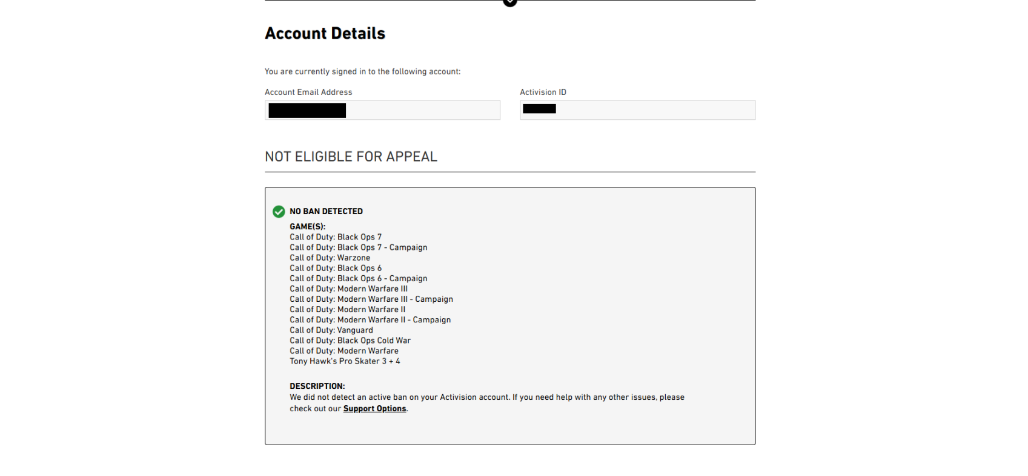This screenshot has height=476, width=1028.
Task: Select Call of Duty: Modern Warfare III - Campaign
Action: 371,299
